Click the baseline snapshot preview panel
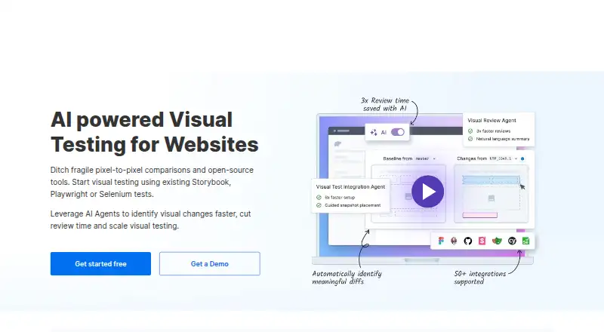The width and height of the screenshot is (604, 332). click(408, 194)
